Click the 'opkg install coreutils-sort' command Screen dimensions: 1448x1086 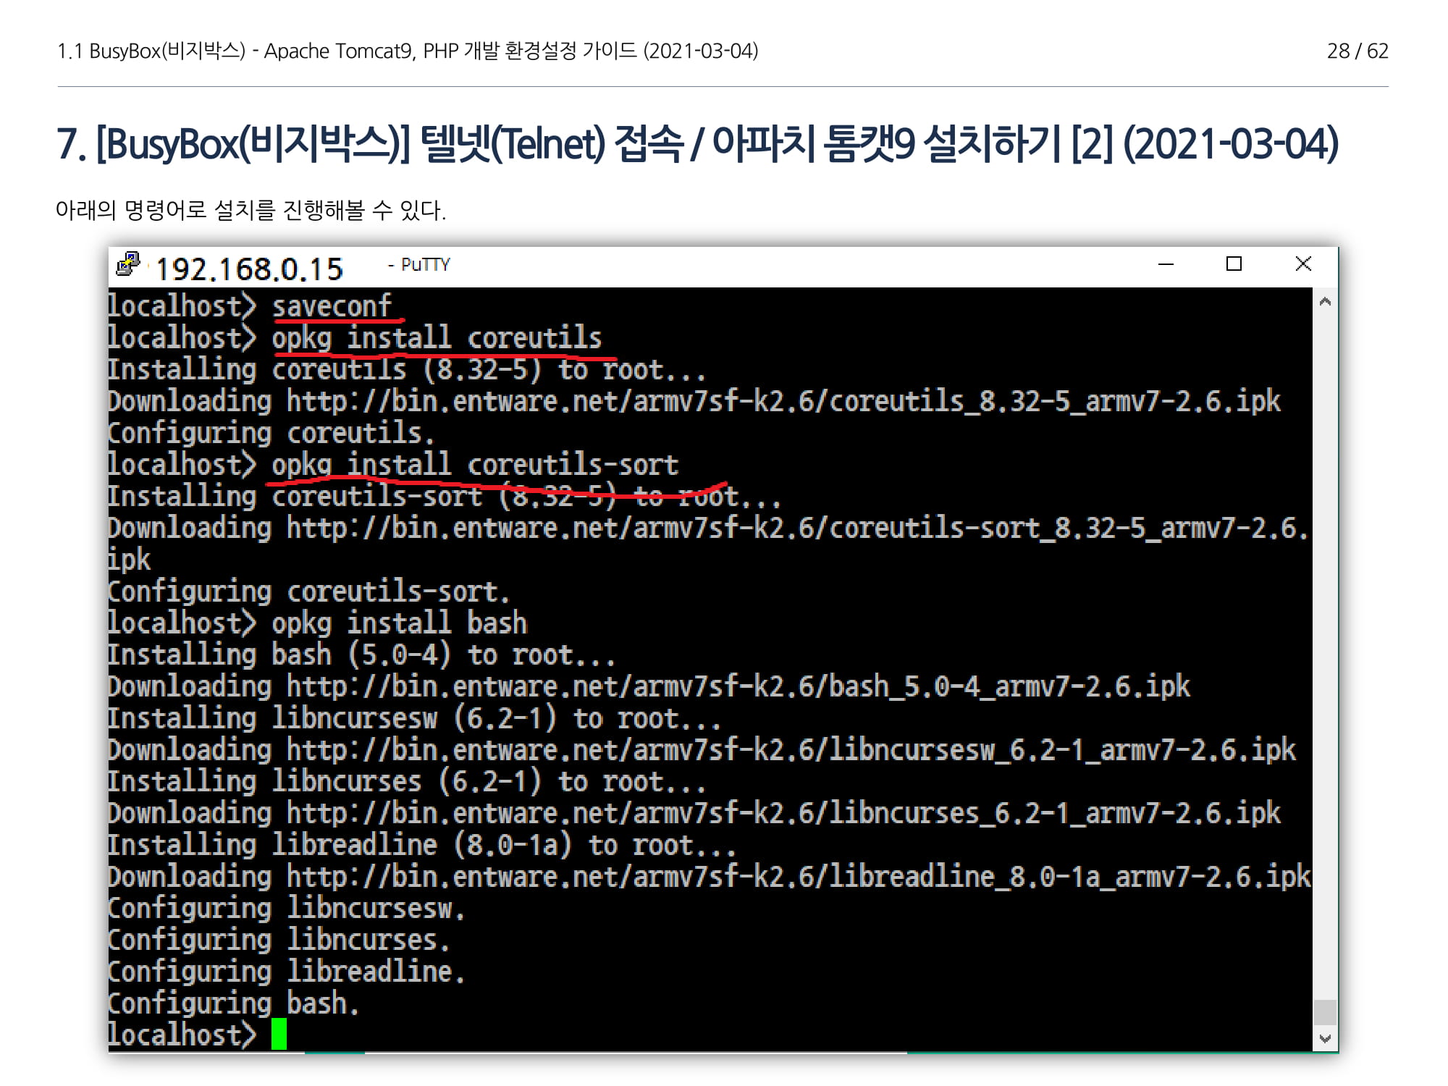(474, 465)
